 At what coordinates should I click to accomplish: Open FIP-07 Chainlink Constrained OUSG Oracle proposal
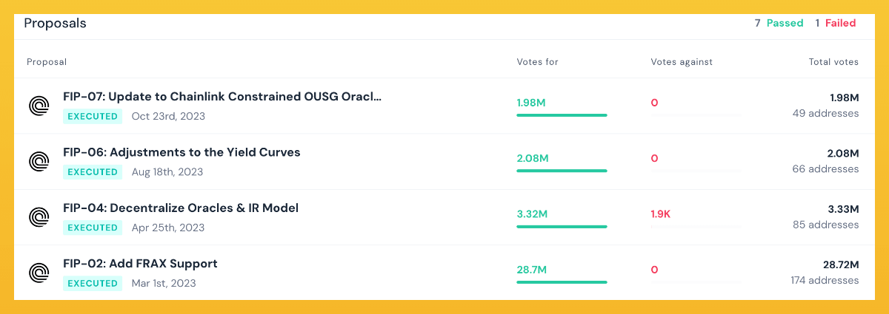coord(222,97)
